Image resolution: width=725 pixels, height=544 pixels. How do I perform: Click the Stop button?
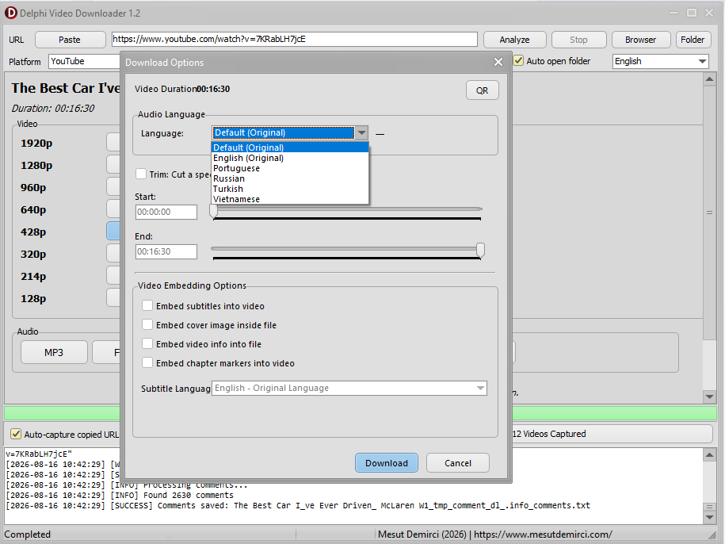tap(579, 40)
